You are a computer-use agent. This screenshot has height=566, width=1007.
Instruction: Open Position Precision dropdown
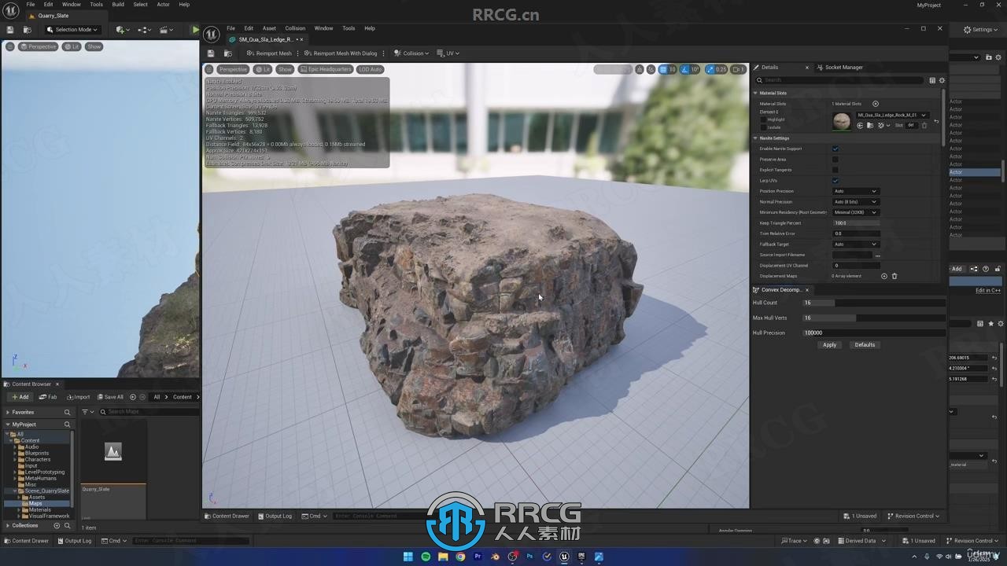[x=855, y=191]
